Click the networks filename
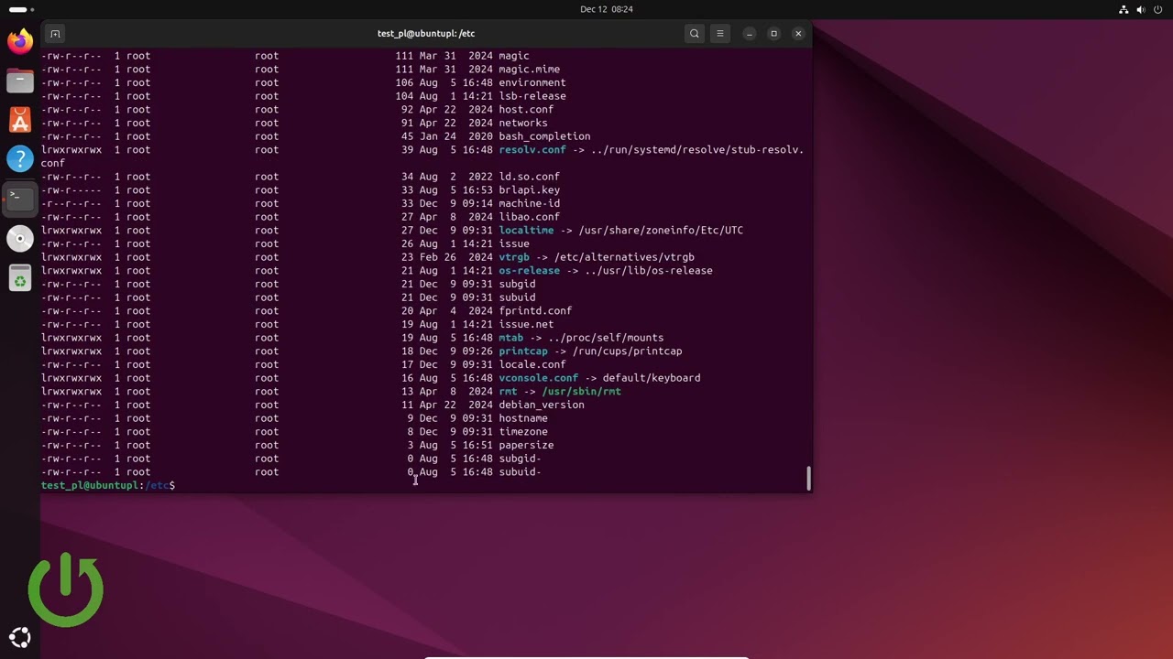 [x=523, y=123]
